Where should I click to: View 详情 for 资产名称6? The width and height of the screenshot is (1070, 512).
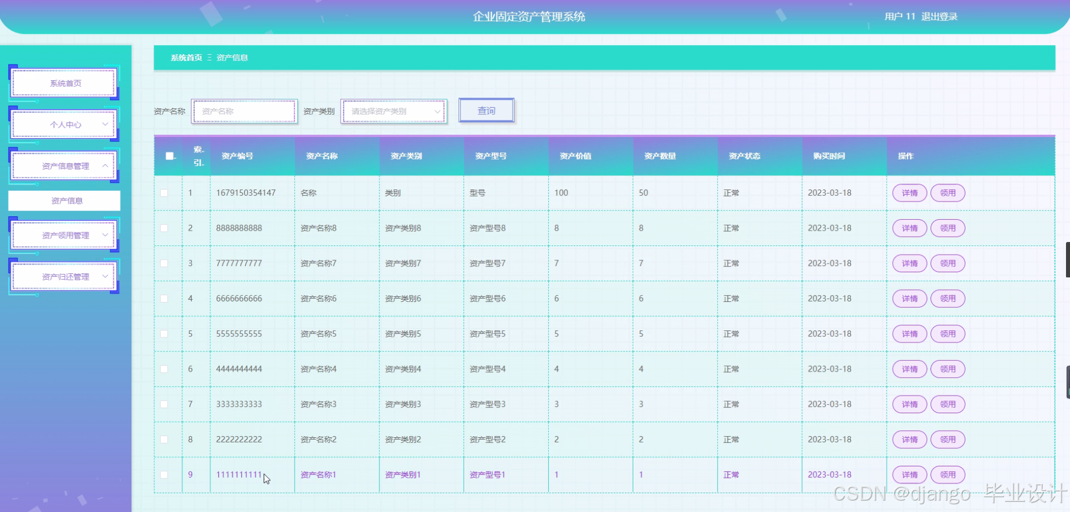coord(909,299)
